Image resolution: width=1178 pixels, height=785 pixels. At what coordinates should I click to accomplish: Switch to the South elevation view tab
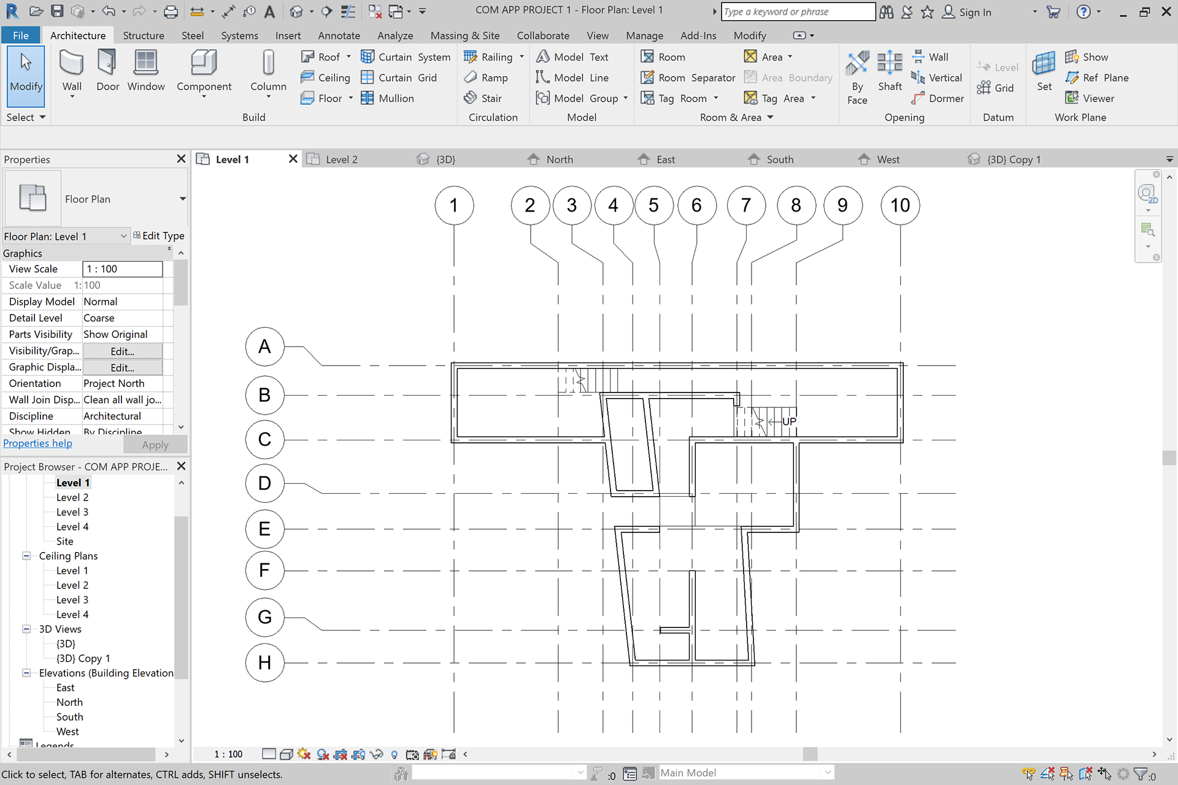[780, 159]
